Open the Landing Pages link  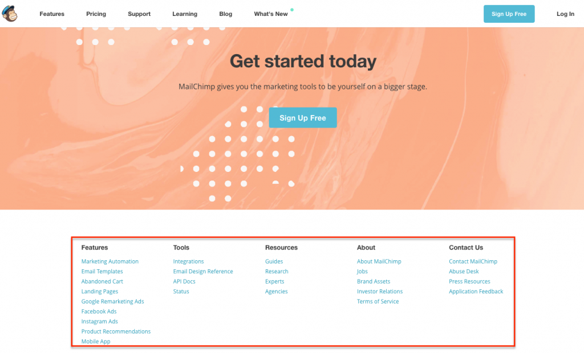pyautogui.click(x=99, y=292)
